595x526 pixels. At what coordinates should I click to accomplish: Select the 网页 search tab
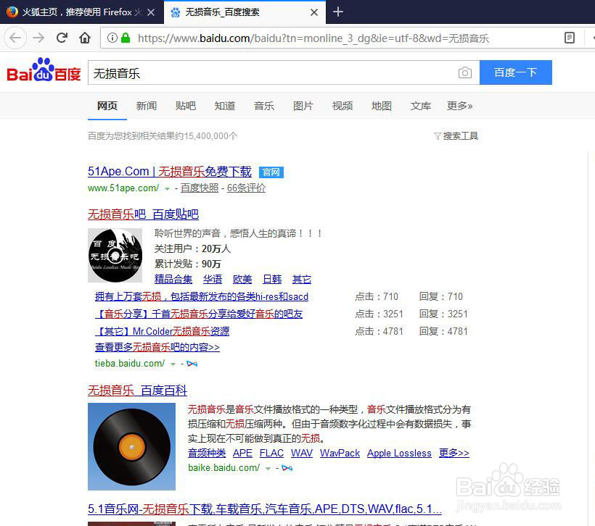tap(107, 106)
